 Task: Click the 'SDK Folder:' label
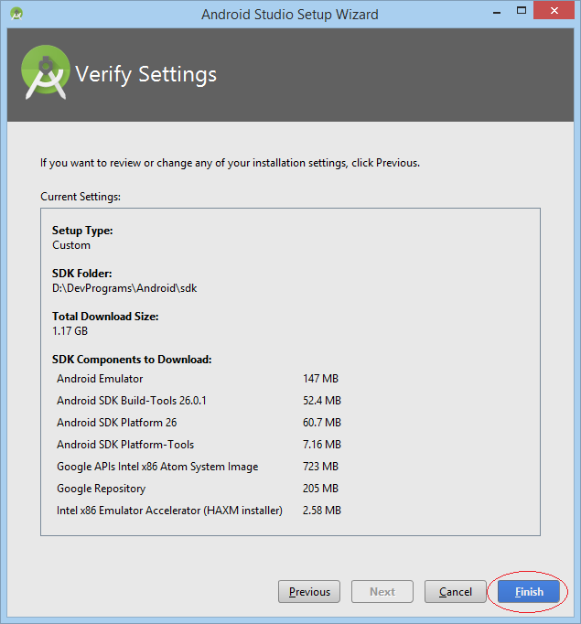(x=82, y=274)
